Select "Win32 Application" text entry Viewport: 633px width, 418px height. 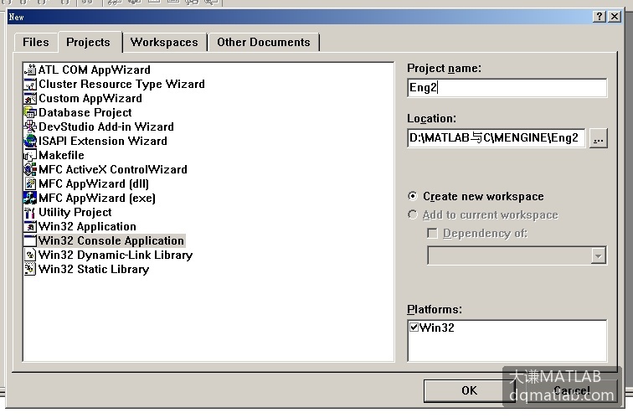[88, 226]
